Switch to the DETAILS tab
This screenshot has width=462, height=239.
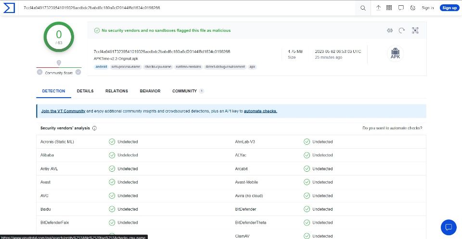tap(85, 91)
